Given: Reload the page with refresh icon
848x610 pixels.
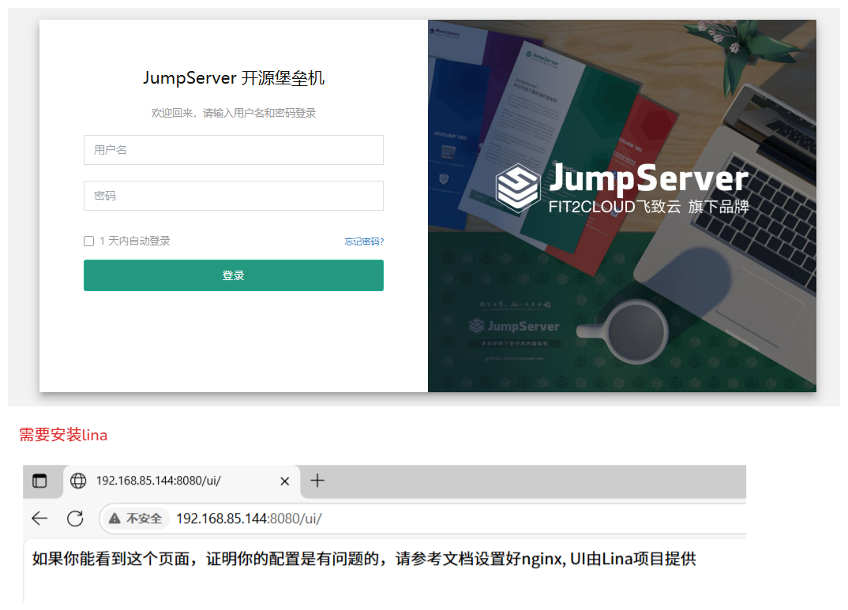Looking at the screenshot, I should tap(75, 518).
